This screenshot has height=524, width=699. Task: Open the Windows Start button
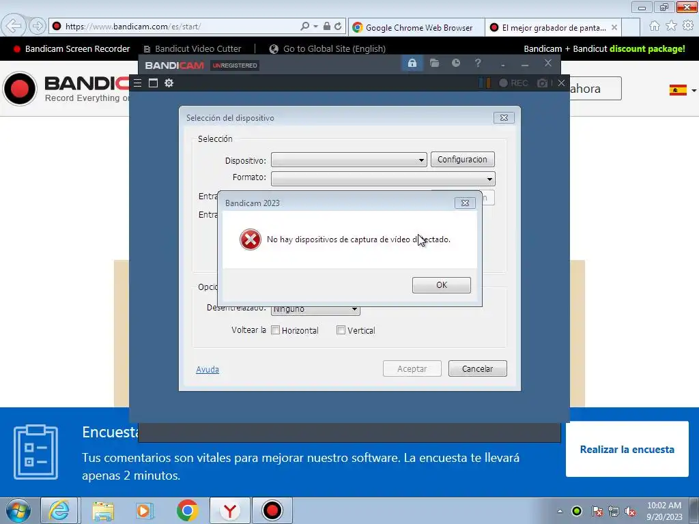[18, 510]
